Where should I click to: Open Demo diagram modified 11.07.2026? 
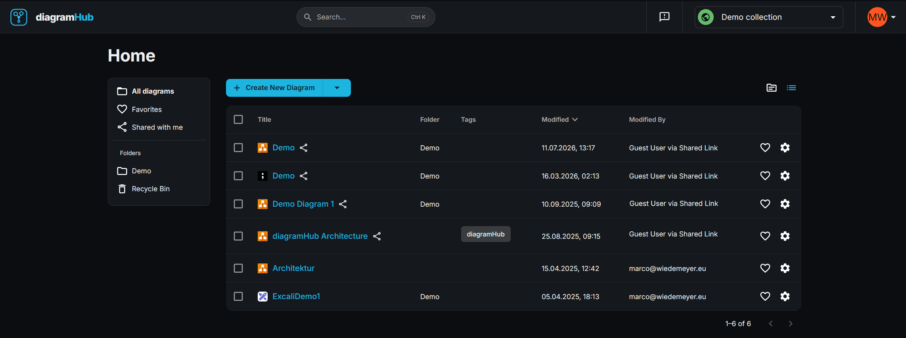coord(283,148)
